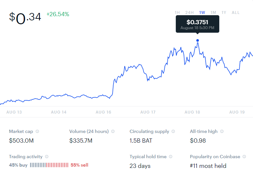This screenshot has height=175, width=253.
Task: Select the 1W time range
Action: [202, 13]
